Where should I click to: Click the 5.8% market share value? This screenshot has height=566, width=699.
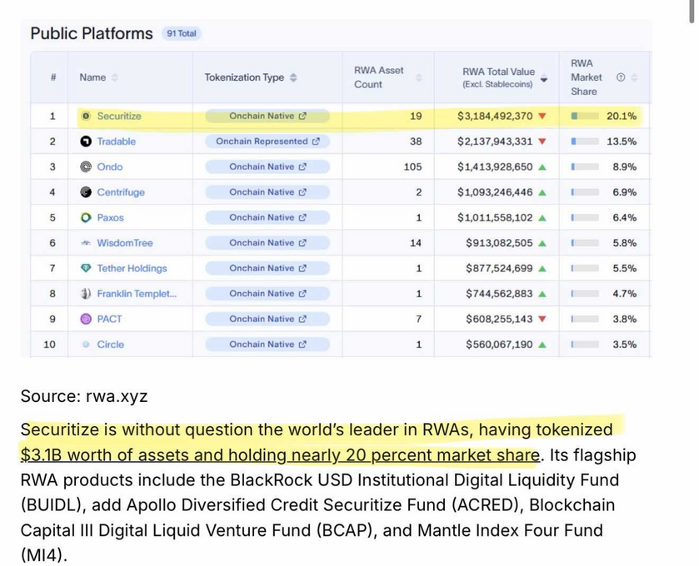[x=625, y=243]
